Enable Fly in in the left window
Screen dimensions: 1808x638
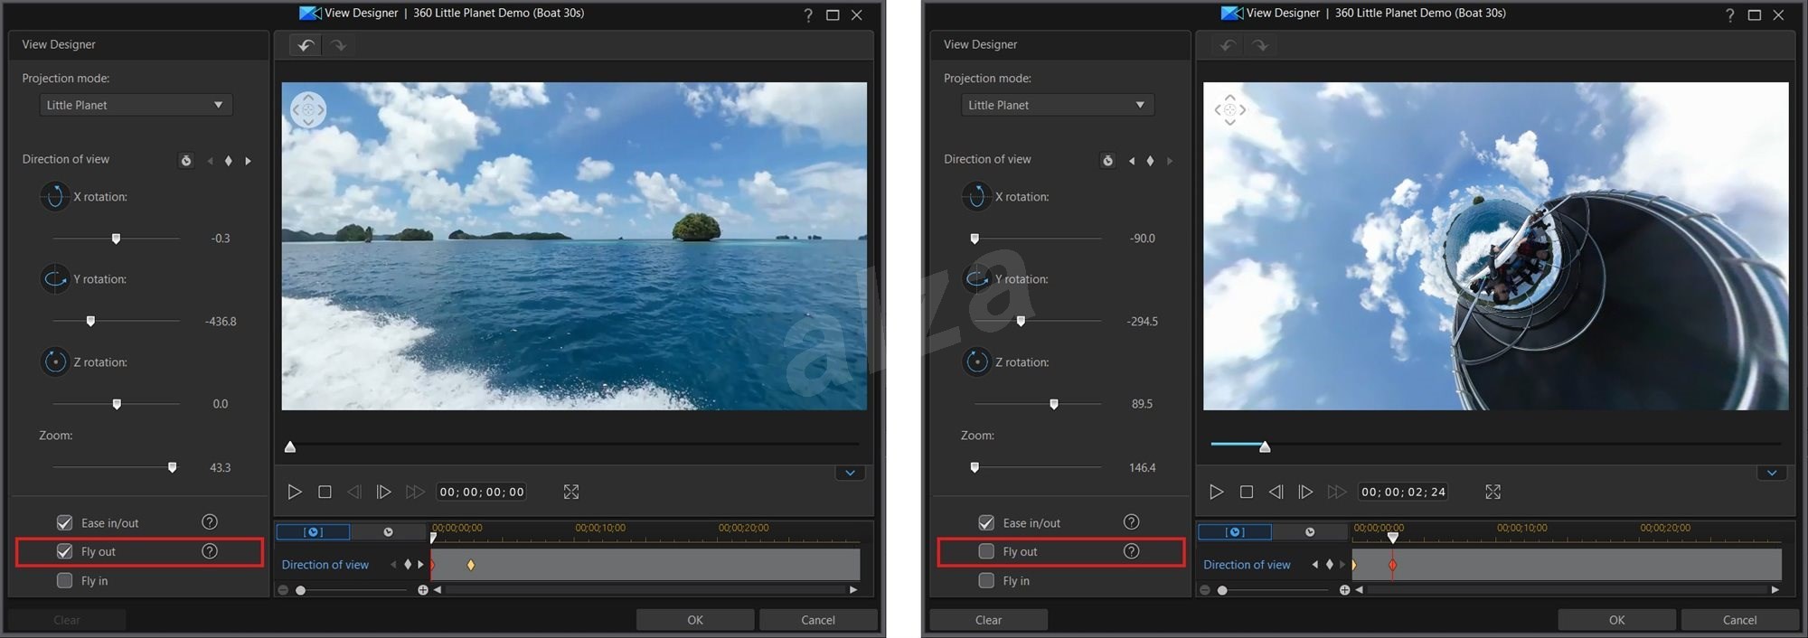(x=64, y=580)
